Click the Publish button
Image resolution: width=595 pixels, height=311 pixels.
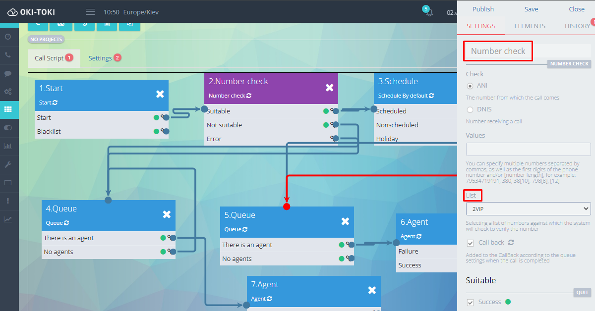click(x=483, y=9)
